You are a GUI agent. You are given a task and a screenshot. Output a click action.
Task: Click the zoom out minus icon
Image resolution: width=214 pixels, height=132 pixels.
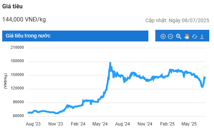coord(170,36)
